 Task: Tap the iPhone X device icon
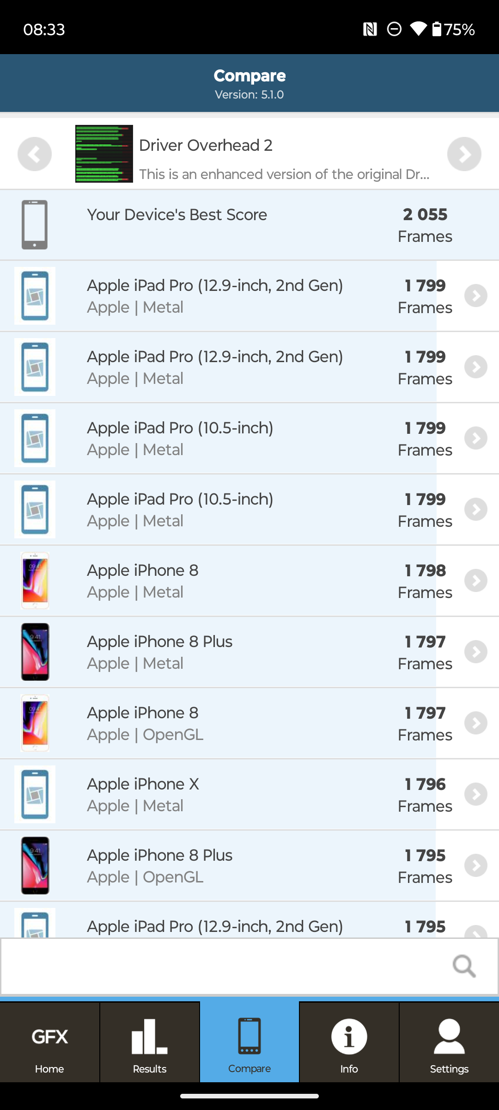pyautogui.click(x=35, y=794)
